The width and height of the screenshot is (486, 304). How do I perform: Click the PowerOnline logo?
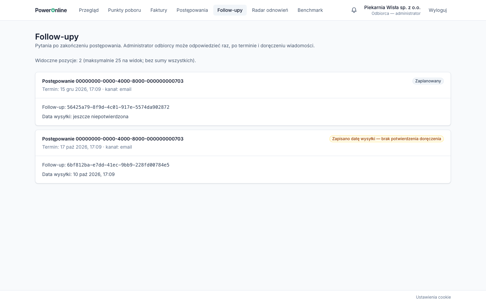(x=51, y=10)
